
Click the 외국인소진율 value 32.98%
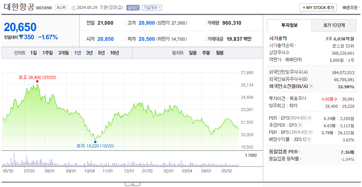[x=347, y=86]
